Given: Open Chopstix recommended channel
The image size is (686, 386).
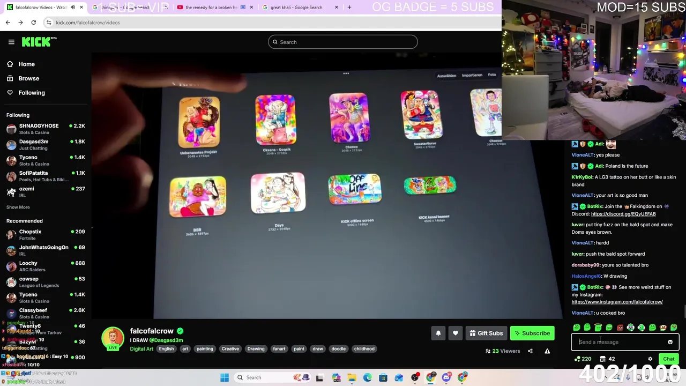Looking at the screenshot, I should coord(46,234).
